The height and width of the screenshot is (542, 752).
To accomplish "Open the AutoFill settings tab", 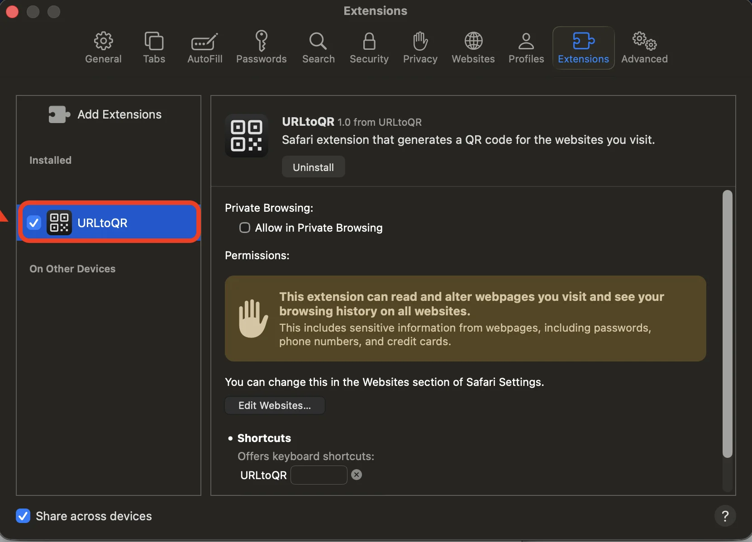I will [x=205, y=48].
